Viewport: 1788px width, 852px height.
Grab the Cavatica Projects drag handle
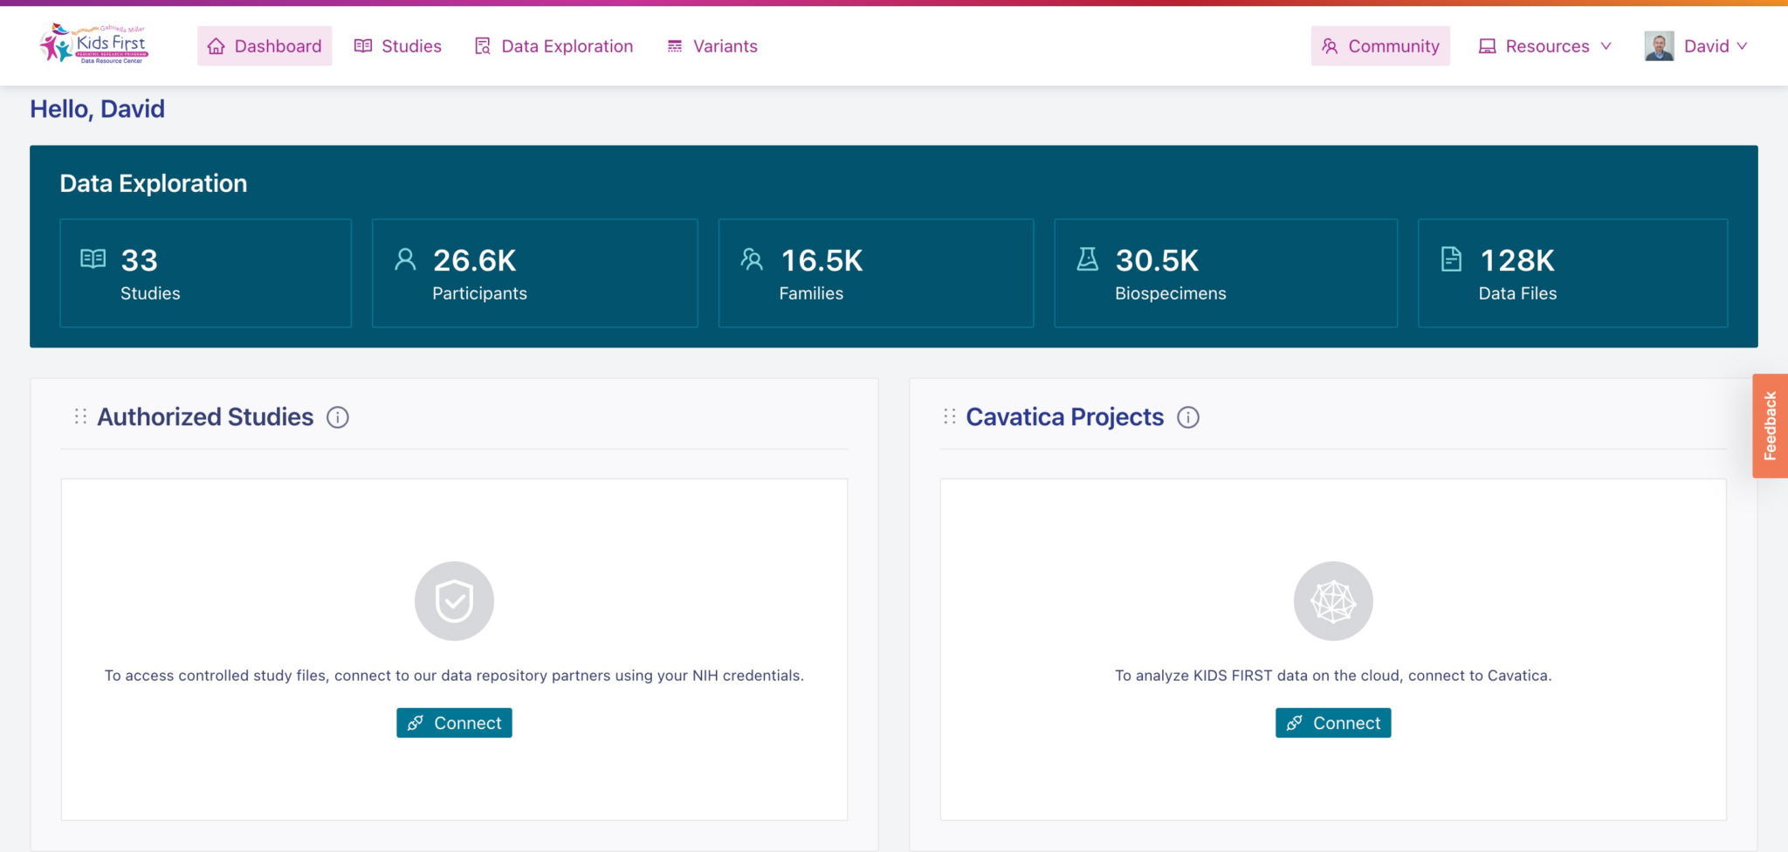point(950,417)
